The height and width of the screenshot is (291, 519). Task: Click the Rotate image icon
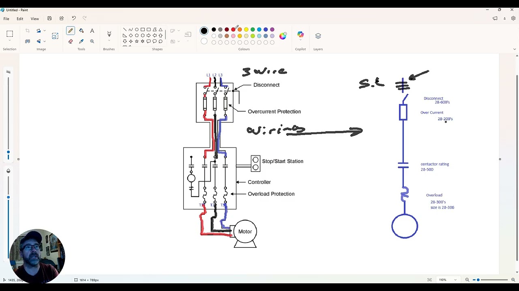pos(39,31)
